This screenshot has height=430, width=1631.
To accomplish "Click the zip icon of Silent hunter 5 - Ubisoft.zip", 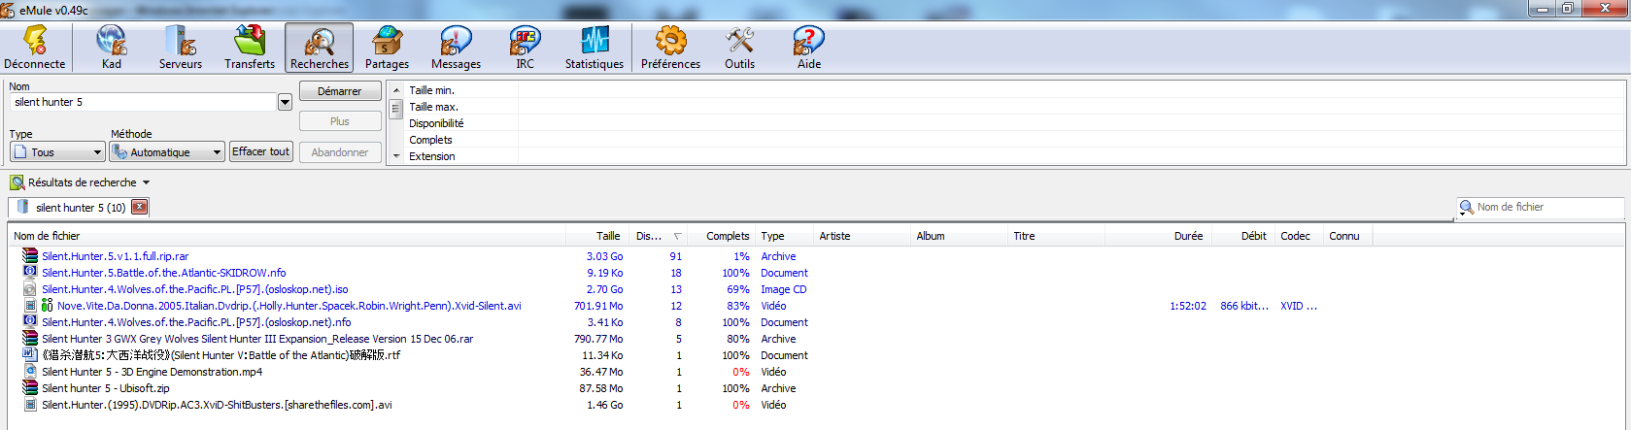I will pos(30,388).
